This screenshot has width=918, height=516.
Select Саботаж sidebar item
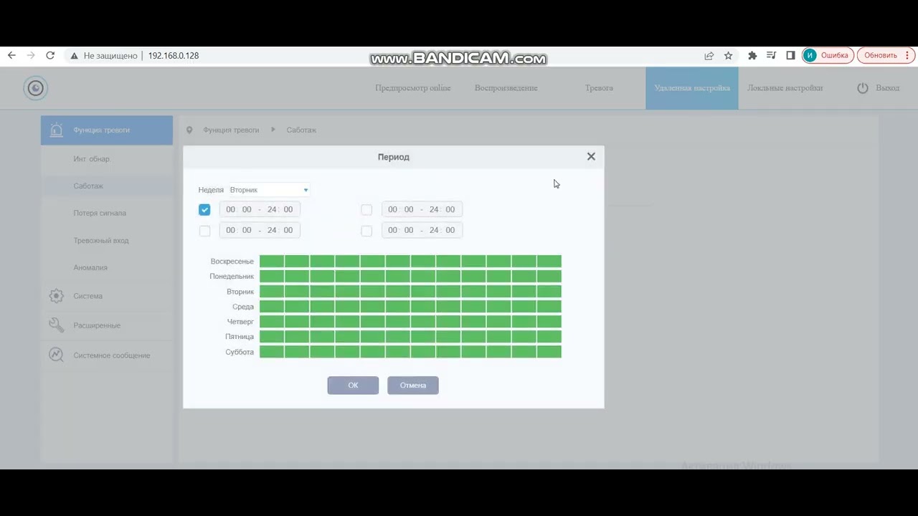(x=107, y=186)
